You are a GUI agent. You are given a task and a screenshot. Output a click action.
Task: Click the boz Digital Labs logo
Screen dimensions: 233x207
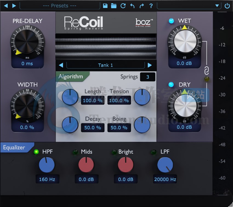point(144,22)
